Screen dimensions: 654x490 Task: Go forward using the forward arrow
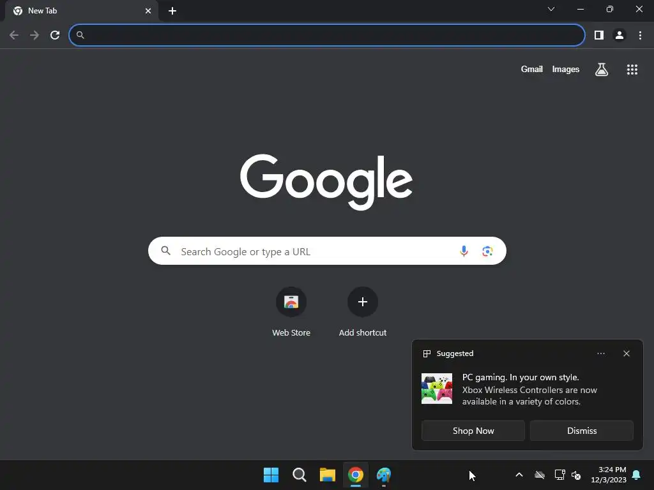click(34, 35)
